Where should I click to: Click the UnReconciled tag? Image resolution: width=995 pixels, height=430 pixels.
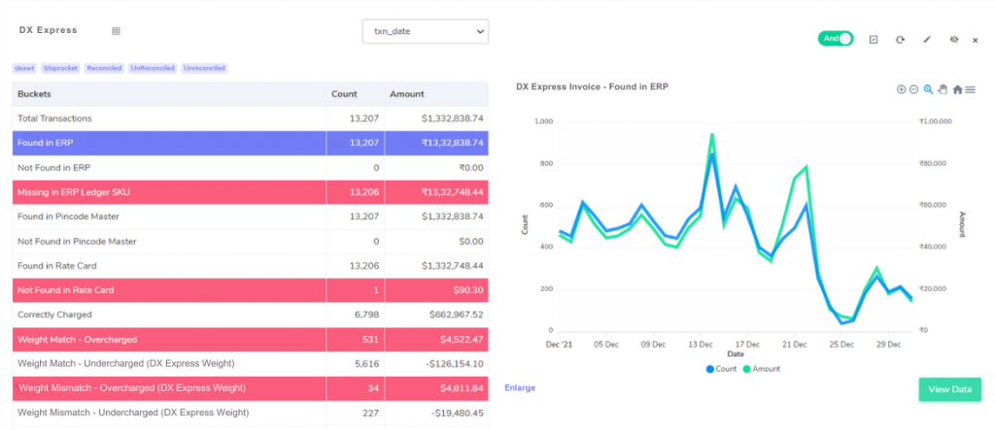pos(153,68)
